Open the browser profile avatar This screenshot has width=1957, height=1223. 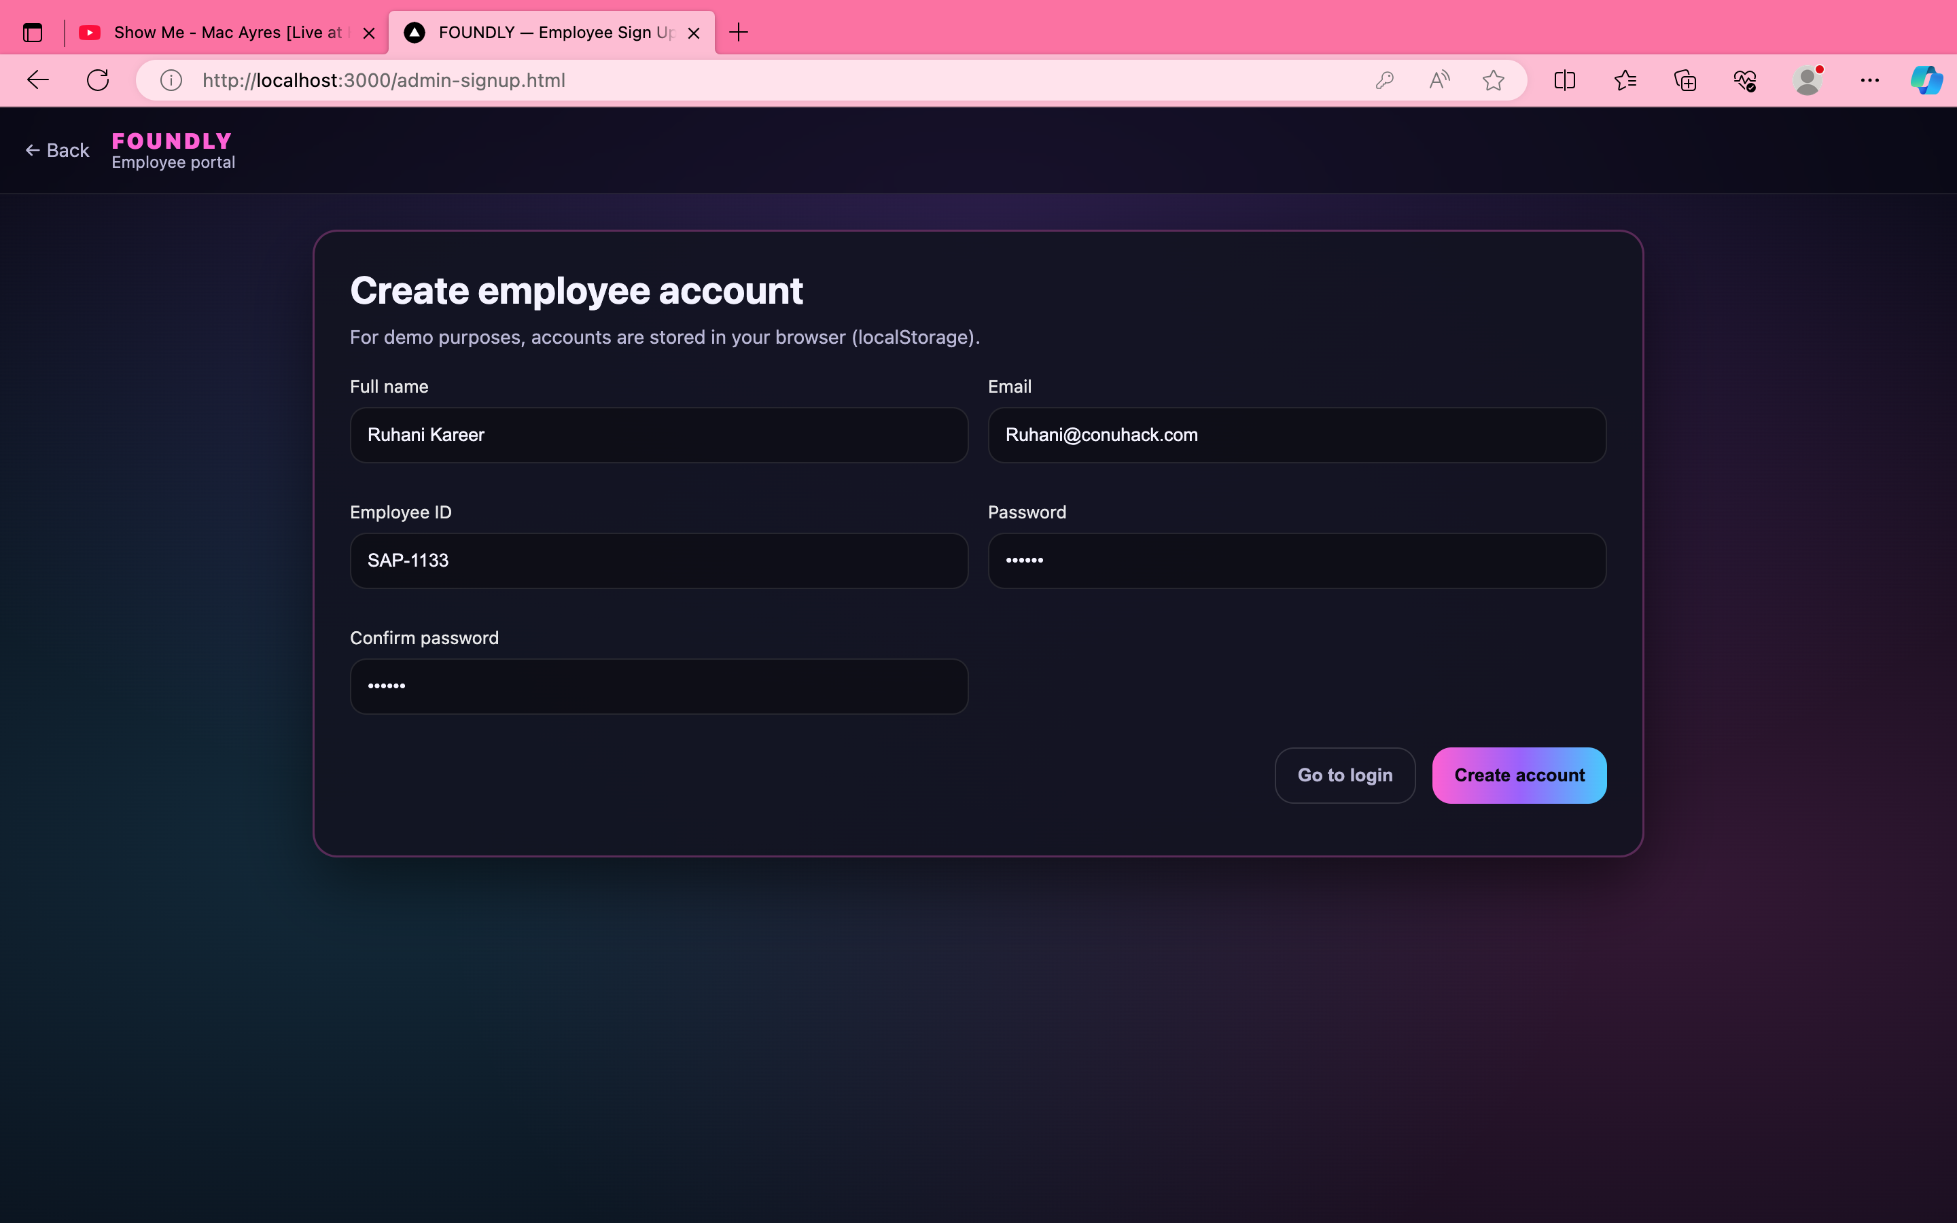[1807, 80]
